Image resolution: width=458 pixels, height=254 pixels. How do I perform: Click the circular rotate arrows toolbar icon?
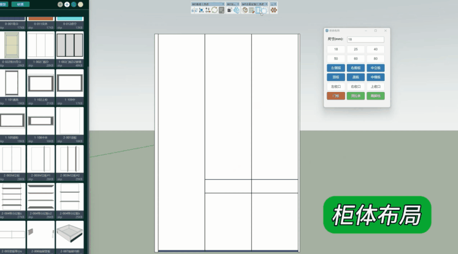coord(215,10)
